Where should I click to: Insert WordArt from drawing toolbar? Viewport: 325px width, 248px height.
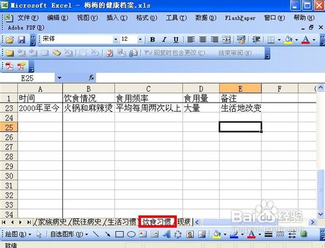click(x=166, y=234)
